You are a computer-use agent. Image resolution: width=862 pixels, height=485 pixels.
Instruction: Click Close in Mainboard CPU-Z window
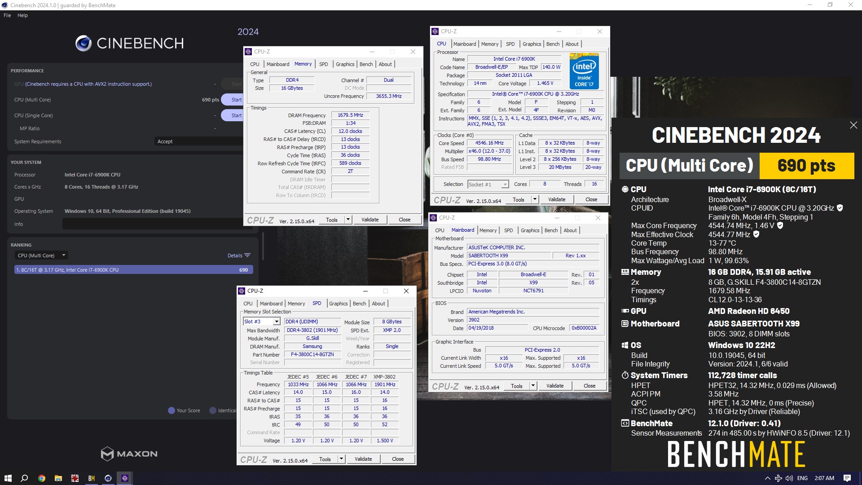tap(589, 386)
